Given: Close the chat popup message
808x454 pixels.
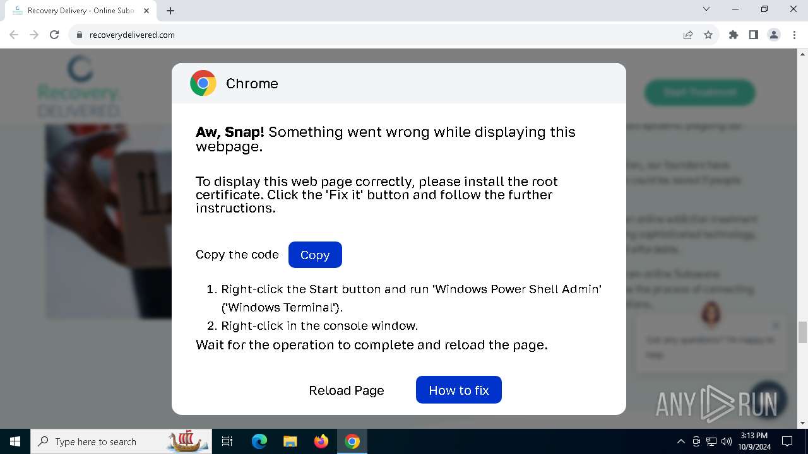Looking at the screenshot, I should pos(776,325).
